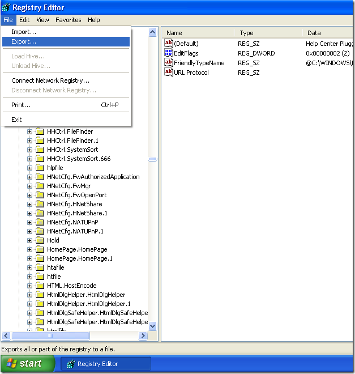Click the Name column header
Image resolution: width=355 pixels, height=374 pixels.
click(x=198, y=33)
